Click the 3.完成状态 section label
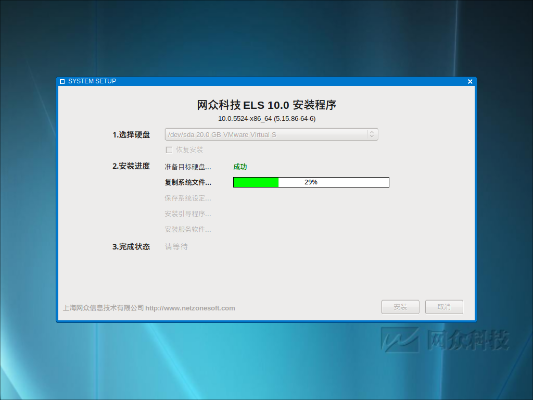The image size is (533, 400). click(131, 246)
